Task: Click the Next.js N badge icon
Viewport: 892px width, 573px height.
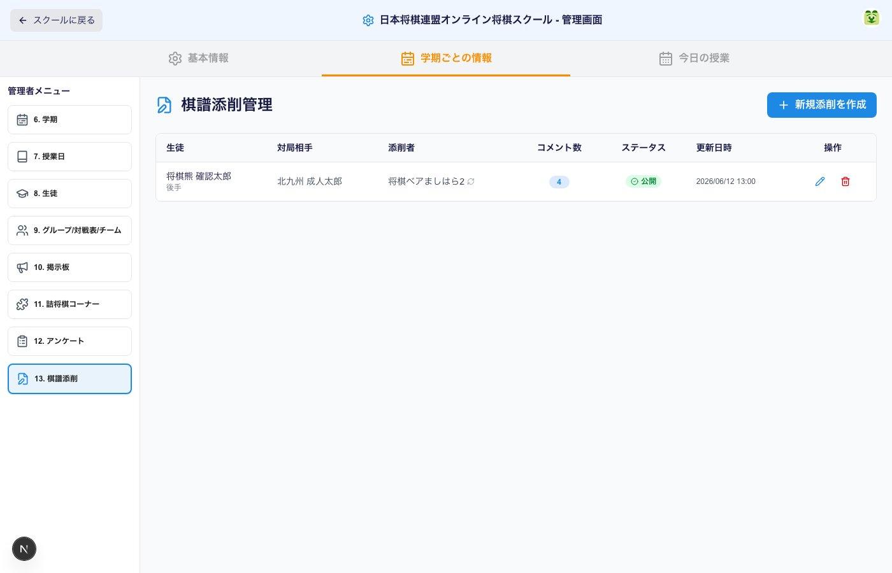Action: pyautogui.click(x=24, y=549)
